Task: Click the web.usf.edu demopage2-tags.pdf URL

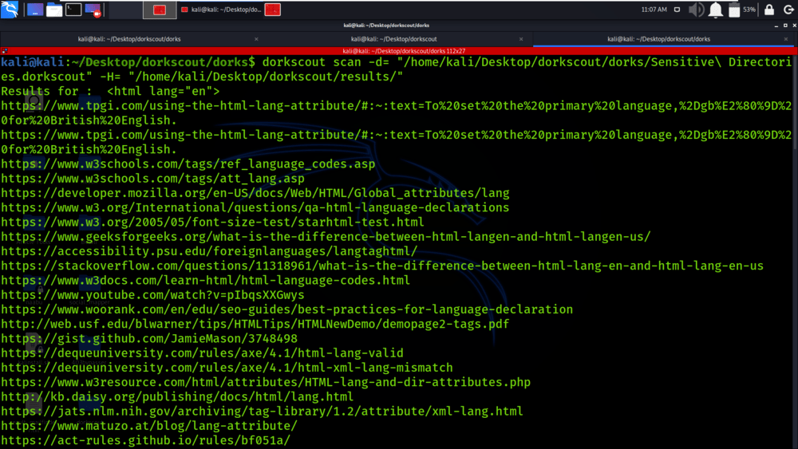Action: pos(255,324)
